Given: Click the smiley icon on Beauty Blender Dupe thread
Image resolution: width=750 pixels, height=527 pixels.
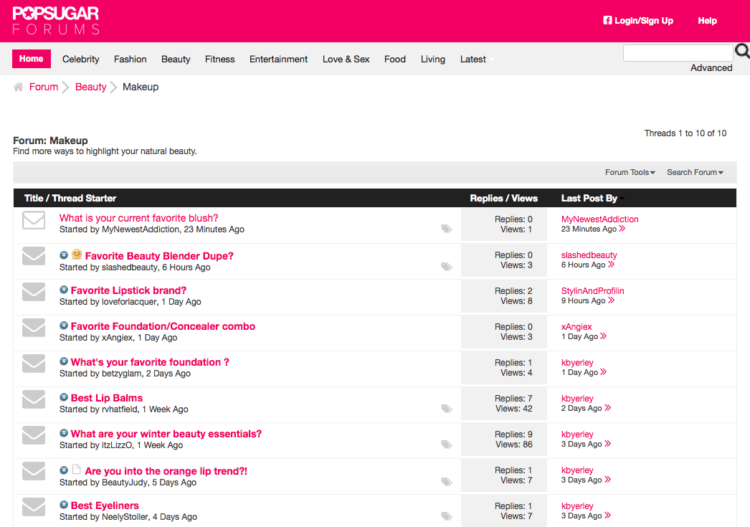Looking at the screenshot, I should (77, 255).
